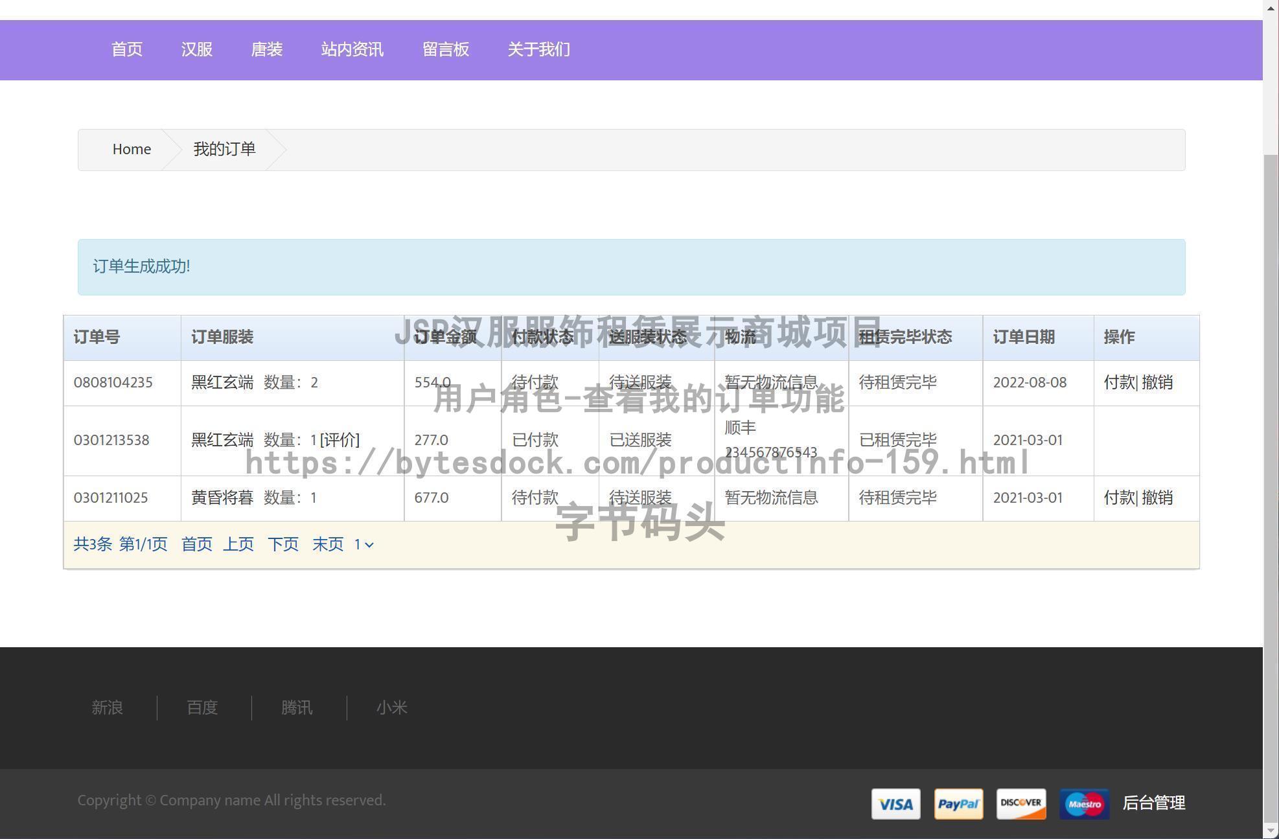
Task: Click the Maestro payment icon
Action: pos(1084,804)
